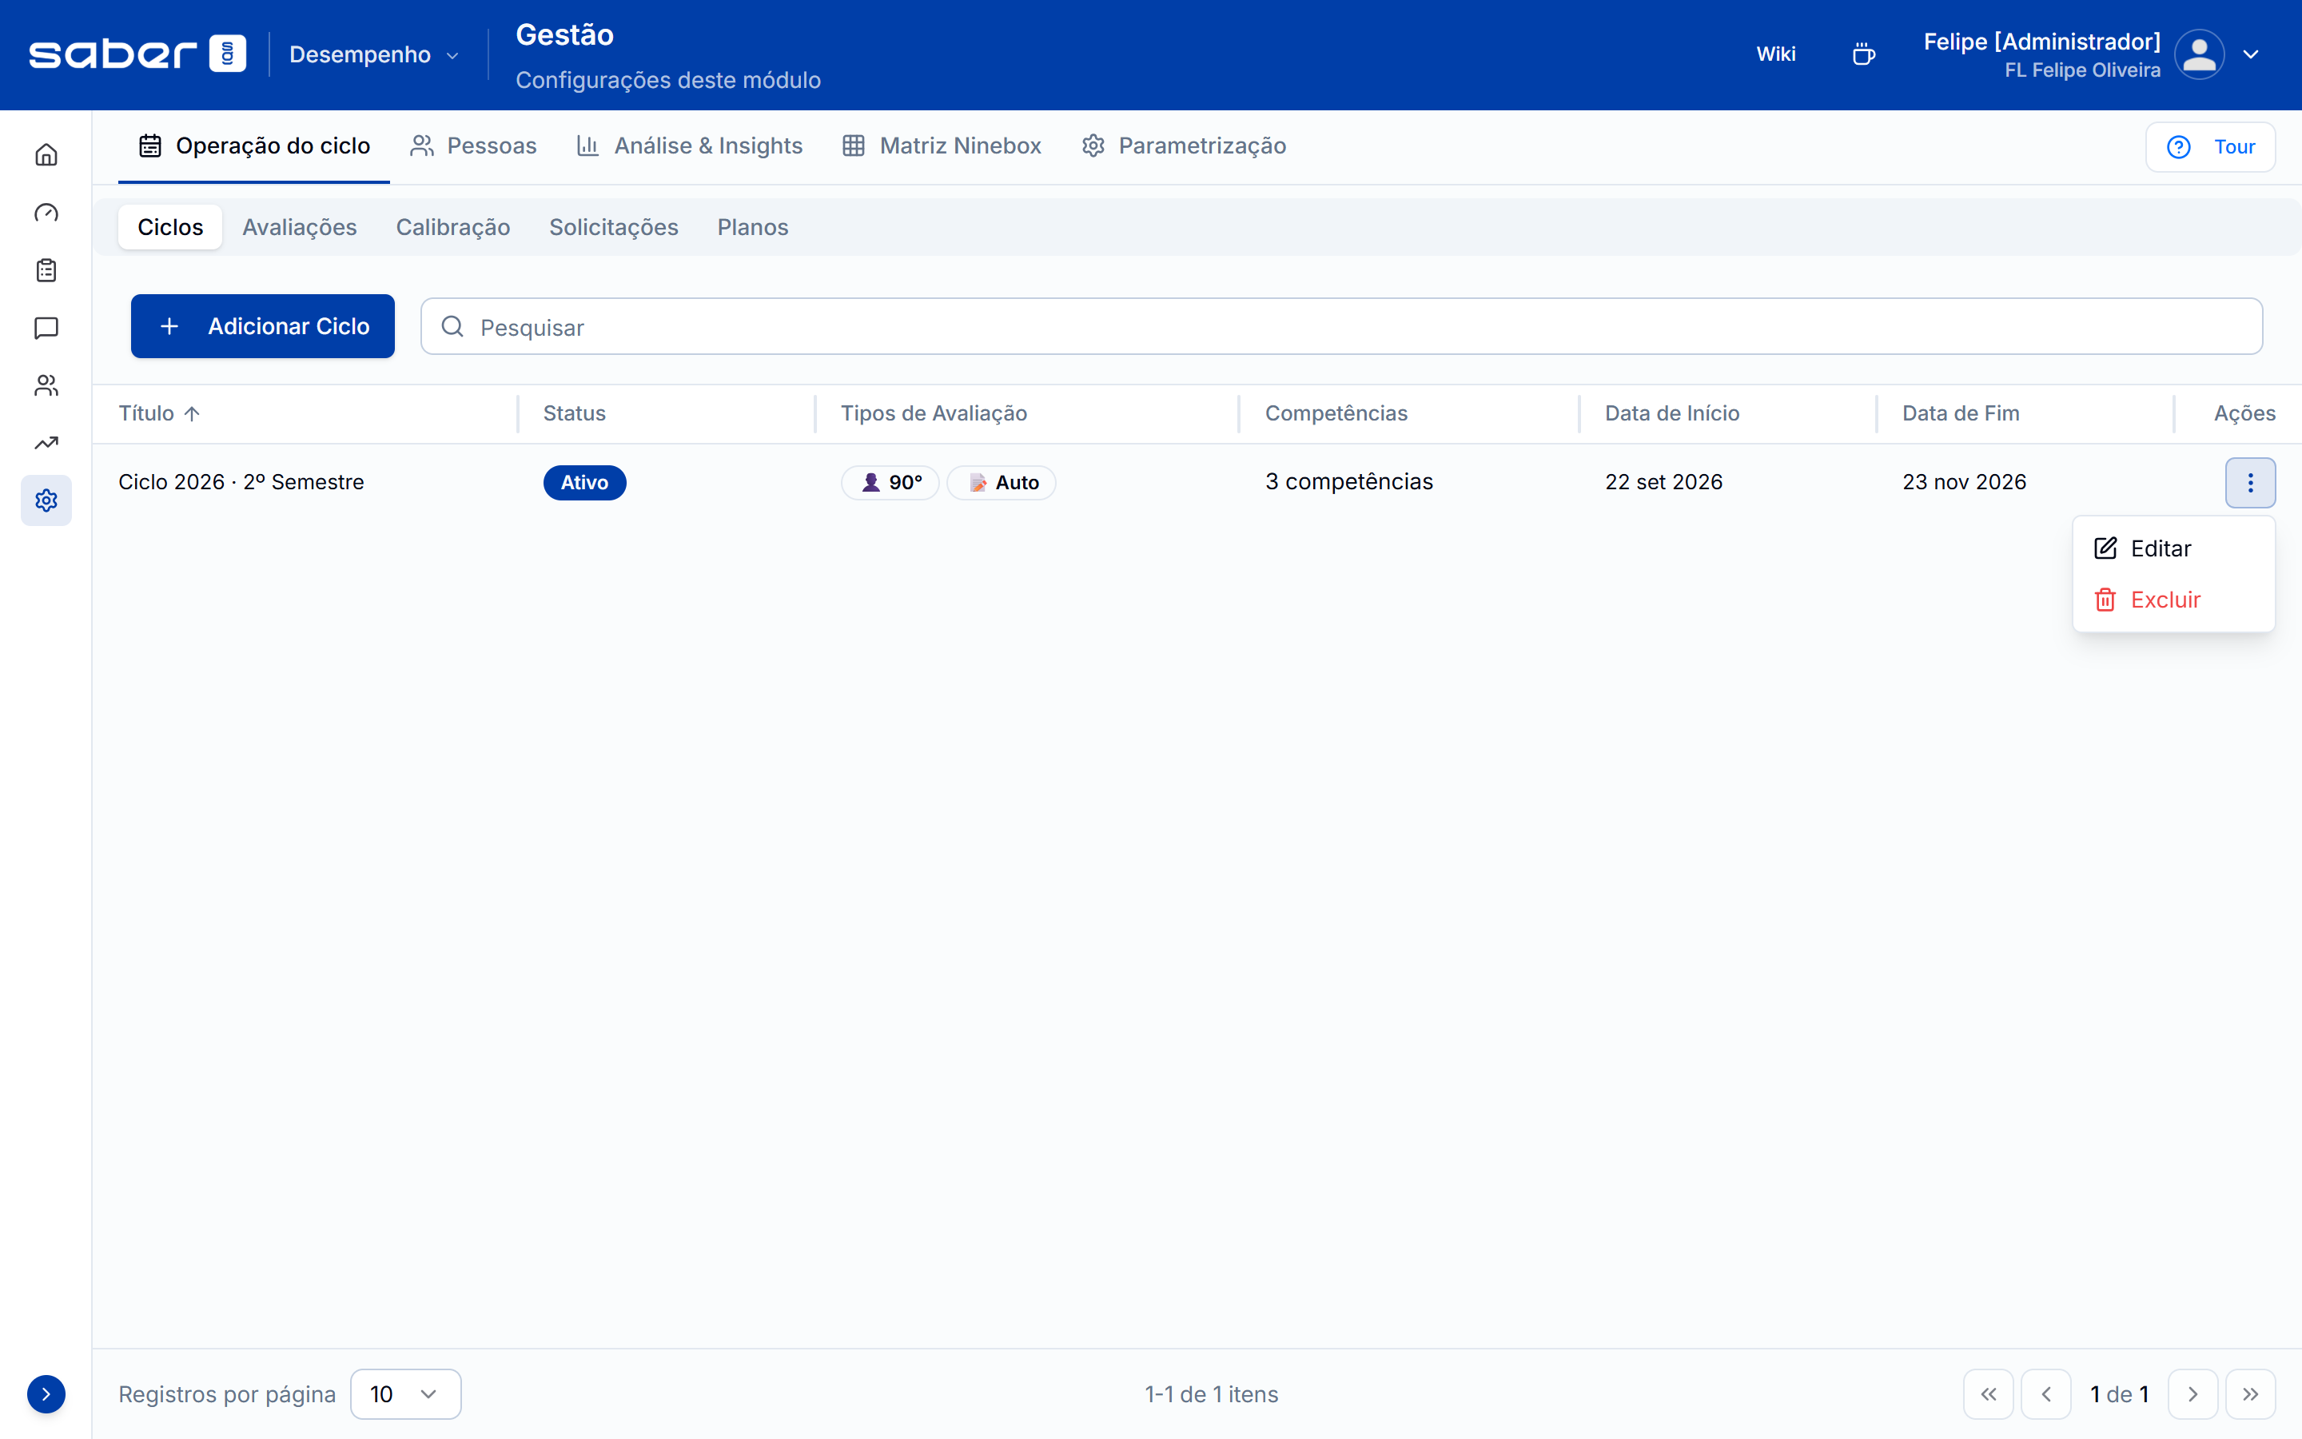2302x1439 pixels.
Task: Go to the last page
Action: pyautogui.click(x=2250, y=1394)
